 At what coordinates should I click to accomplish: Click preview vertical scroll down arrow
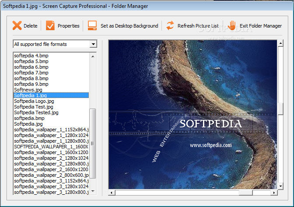coord(280,186)
